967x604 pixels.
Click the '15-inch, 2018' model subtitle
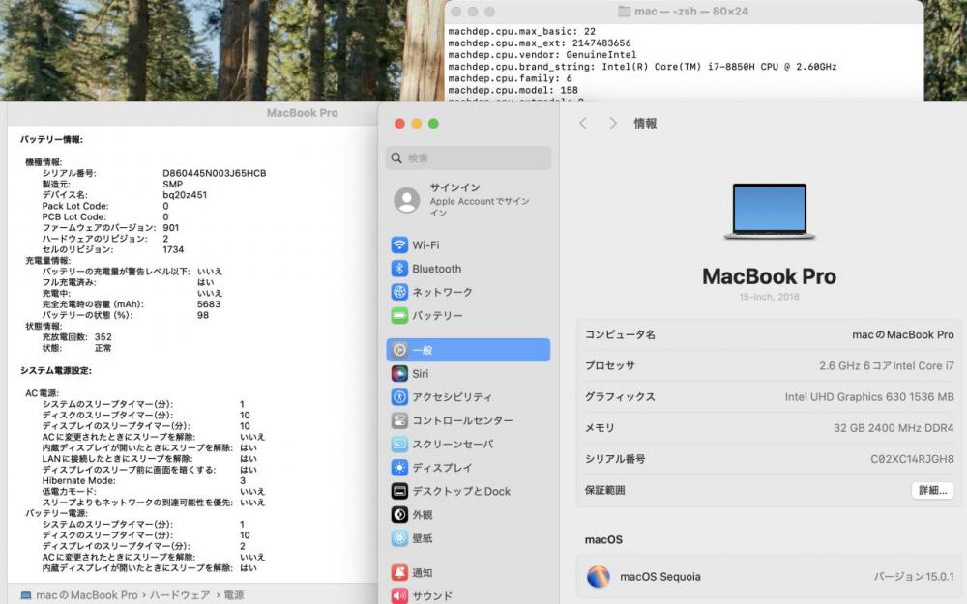tap(769, 297)
